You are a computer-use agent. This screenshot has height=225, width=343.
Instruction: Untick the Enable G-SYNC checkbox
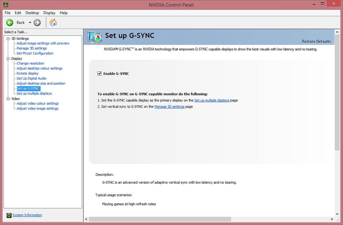pos(99,73)
